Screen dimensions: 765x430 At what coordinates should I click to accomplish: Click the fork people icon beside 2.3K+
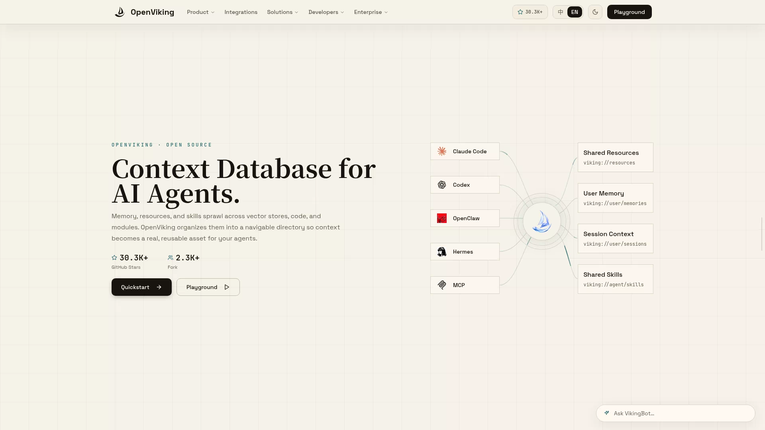(x=171, y=258)
